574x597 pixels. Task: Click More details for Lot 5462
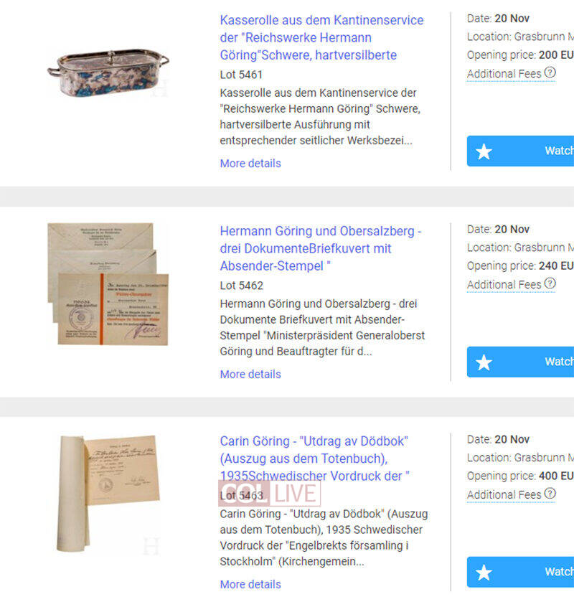point(250,375)
